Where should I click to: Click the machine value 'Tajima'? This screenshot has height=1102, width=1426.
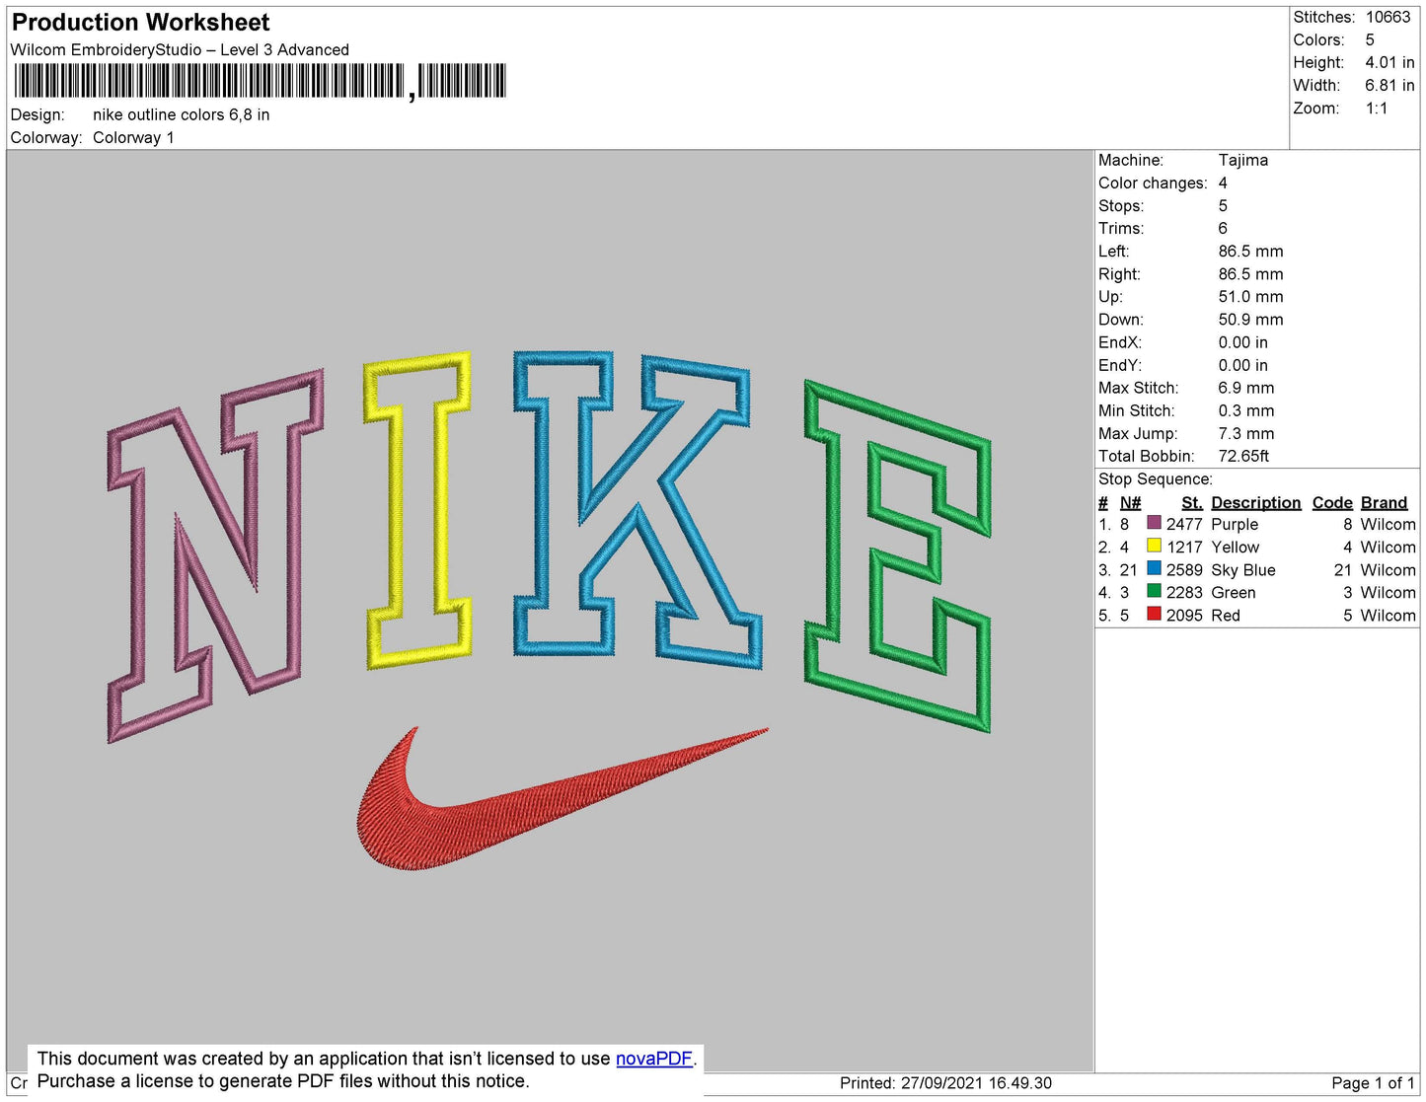coord(1243,160)
